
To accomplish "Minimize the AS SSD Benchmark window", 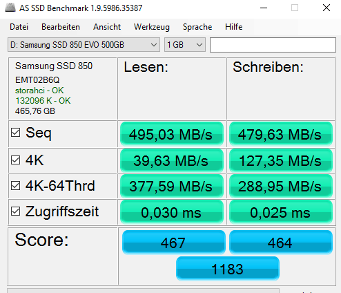I will (x=264, y=8).
